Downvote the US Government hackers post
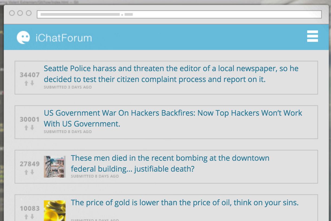Image resolution: width=331 pixels, height=221 pixels. click(x=32, y=128)
